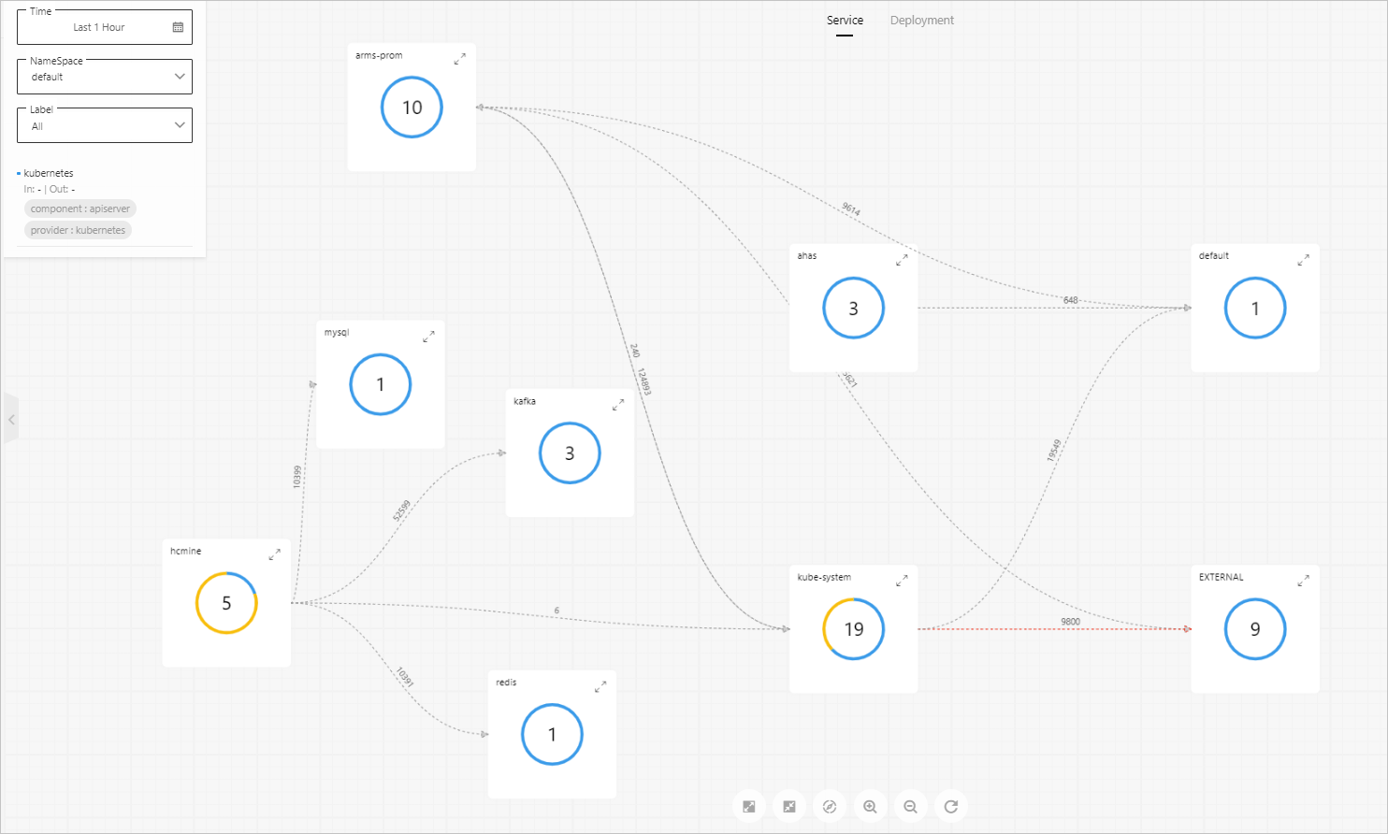Image resolution: width=1388 pixels, height=834 pixels.
Task: Select the mysql circle showing 1
Action: [x=381, y=384]
